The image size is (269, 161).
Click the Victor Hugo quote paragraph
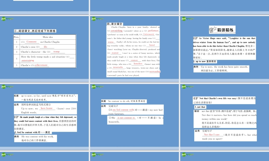(x=224, y=48)
